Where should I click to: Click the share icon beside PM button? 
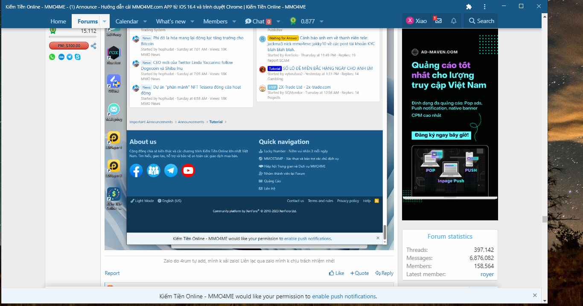click(93, 46)
